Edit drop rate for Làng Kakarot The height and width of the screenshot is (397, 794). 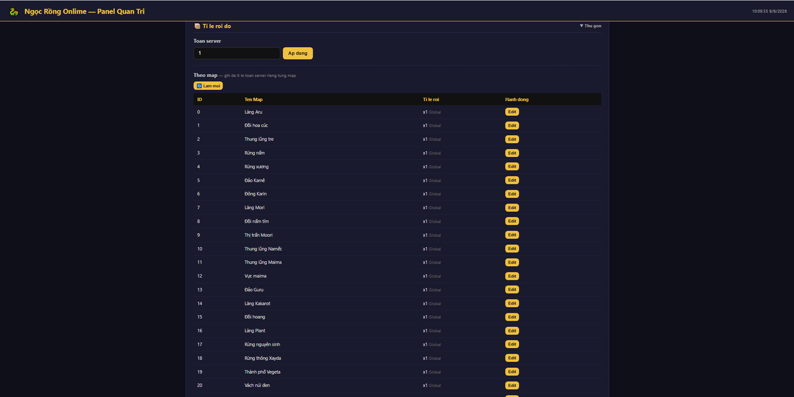click(x=512, y=303)
